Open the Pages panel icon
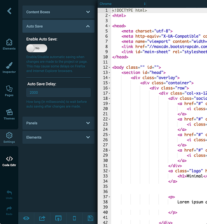The image size is (207, 224). [9, 91]
